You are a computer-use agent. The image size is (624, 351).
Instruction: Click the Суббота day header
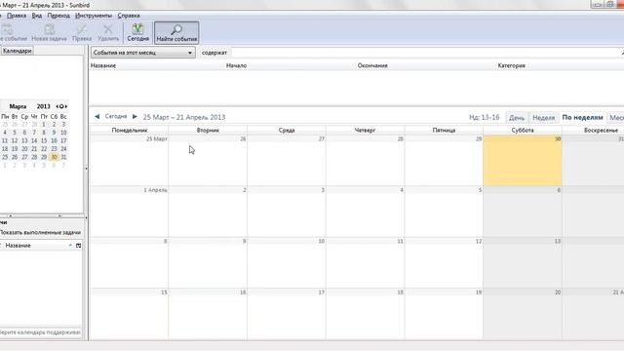(523, 130)
